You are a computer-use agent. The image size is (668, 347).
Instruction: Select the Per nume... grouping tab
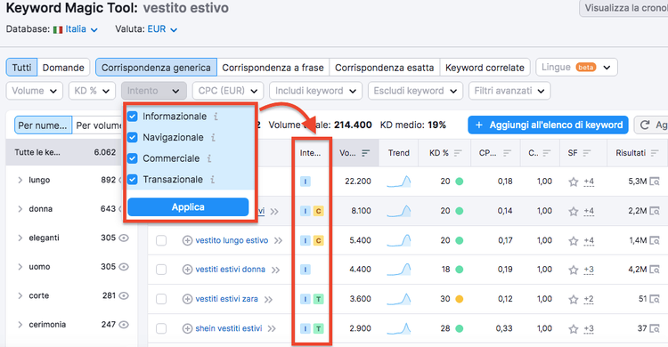43,125
